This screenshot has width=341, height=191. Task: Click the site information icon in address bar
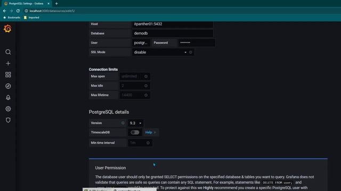(26, 11)
